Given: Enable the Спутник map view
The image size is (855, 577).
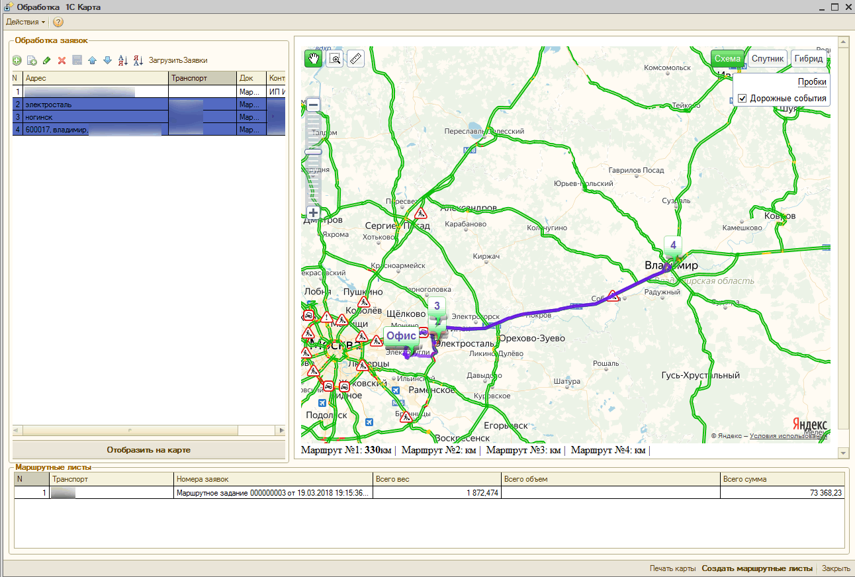Looking at the screenshot, I should coord(767,58).
